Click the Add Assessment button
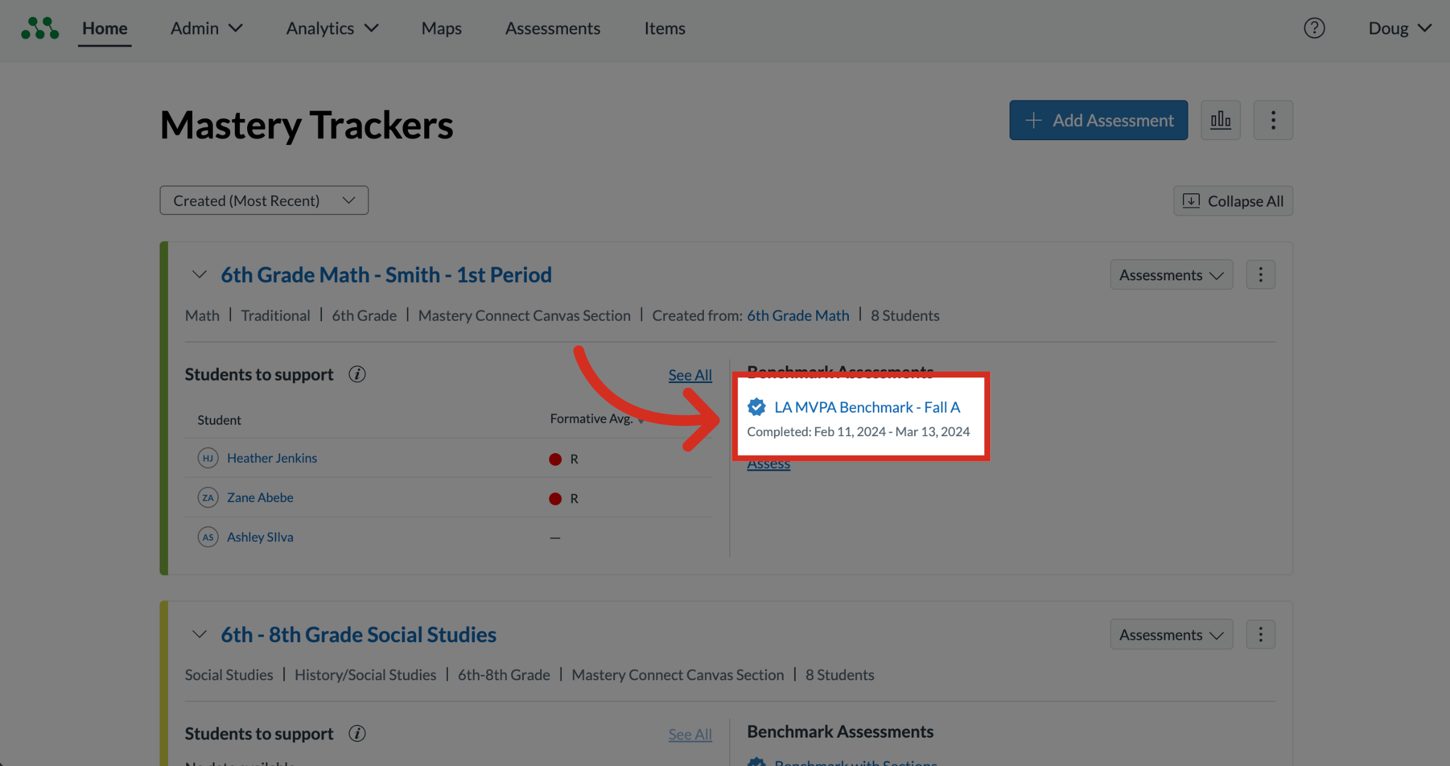 1098,120
